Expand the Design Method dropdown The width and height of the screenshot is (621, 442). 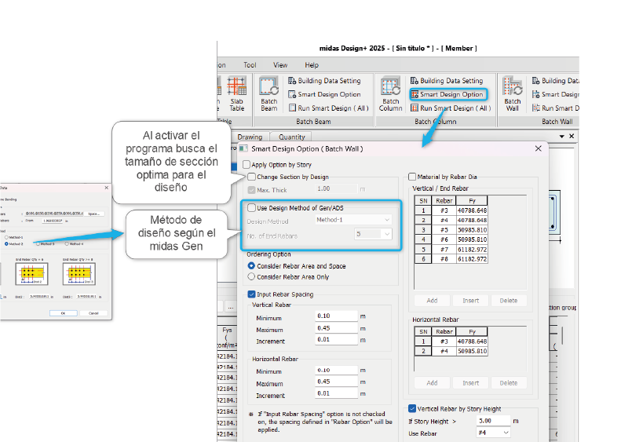[352, 221]
